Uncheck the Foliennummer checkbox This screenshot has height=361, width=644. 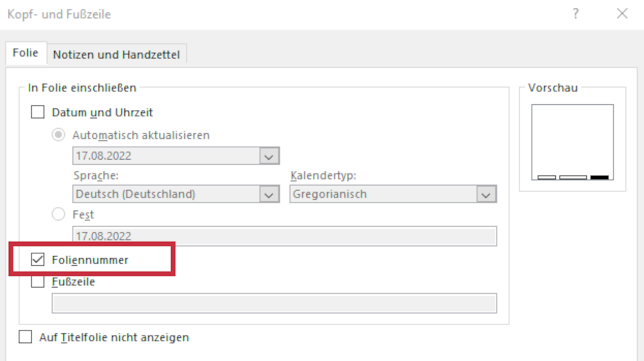click(x=38, y=259)
